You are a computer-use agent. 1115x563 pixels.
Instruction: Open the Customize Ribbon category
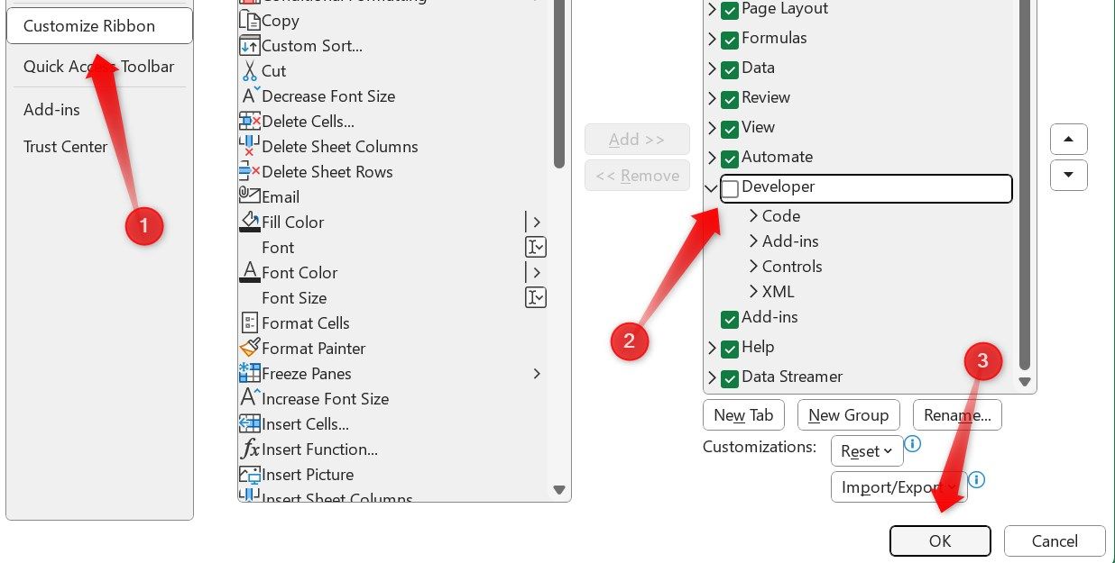(x=99, y=26)
